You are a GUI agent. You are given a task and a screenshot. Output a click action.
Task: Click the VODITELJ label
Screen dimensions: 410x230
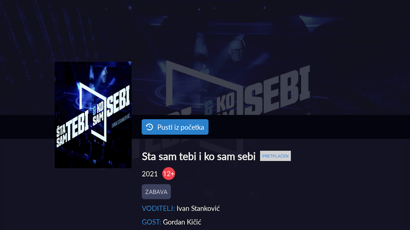point(158,208)
